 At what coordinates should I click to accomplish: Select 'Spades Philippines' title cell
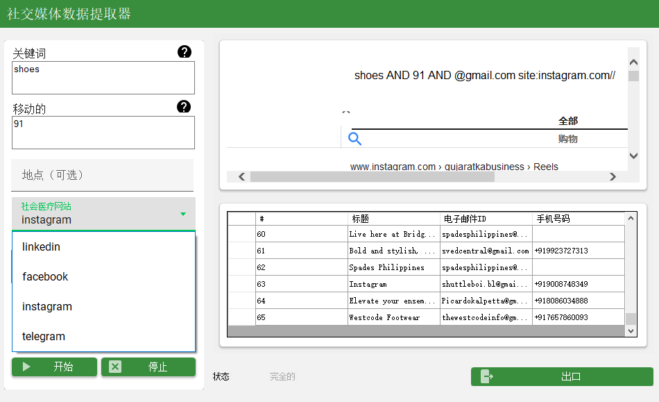[x=394, y=267]
